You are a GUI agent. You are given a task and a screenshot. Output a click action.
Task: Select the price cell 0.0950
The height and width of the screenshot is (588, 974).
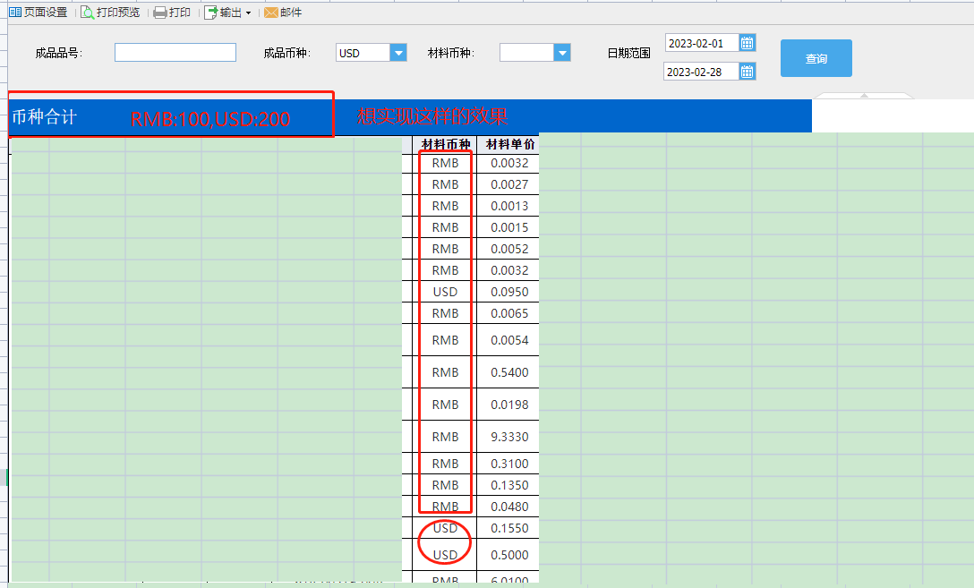508,292
